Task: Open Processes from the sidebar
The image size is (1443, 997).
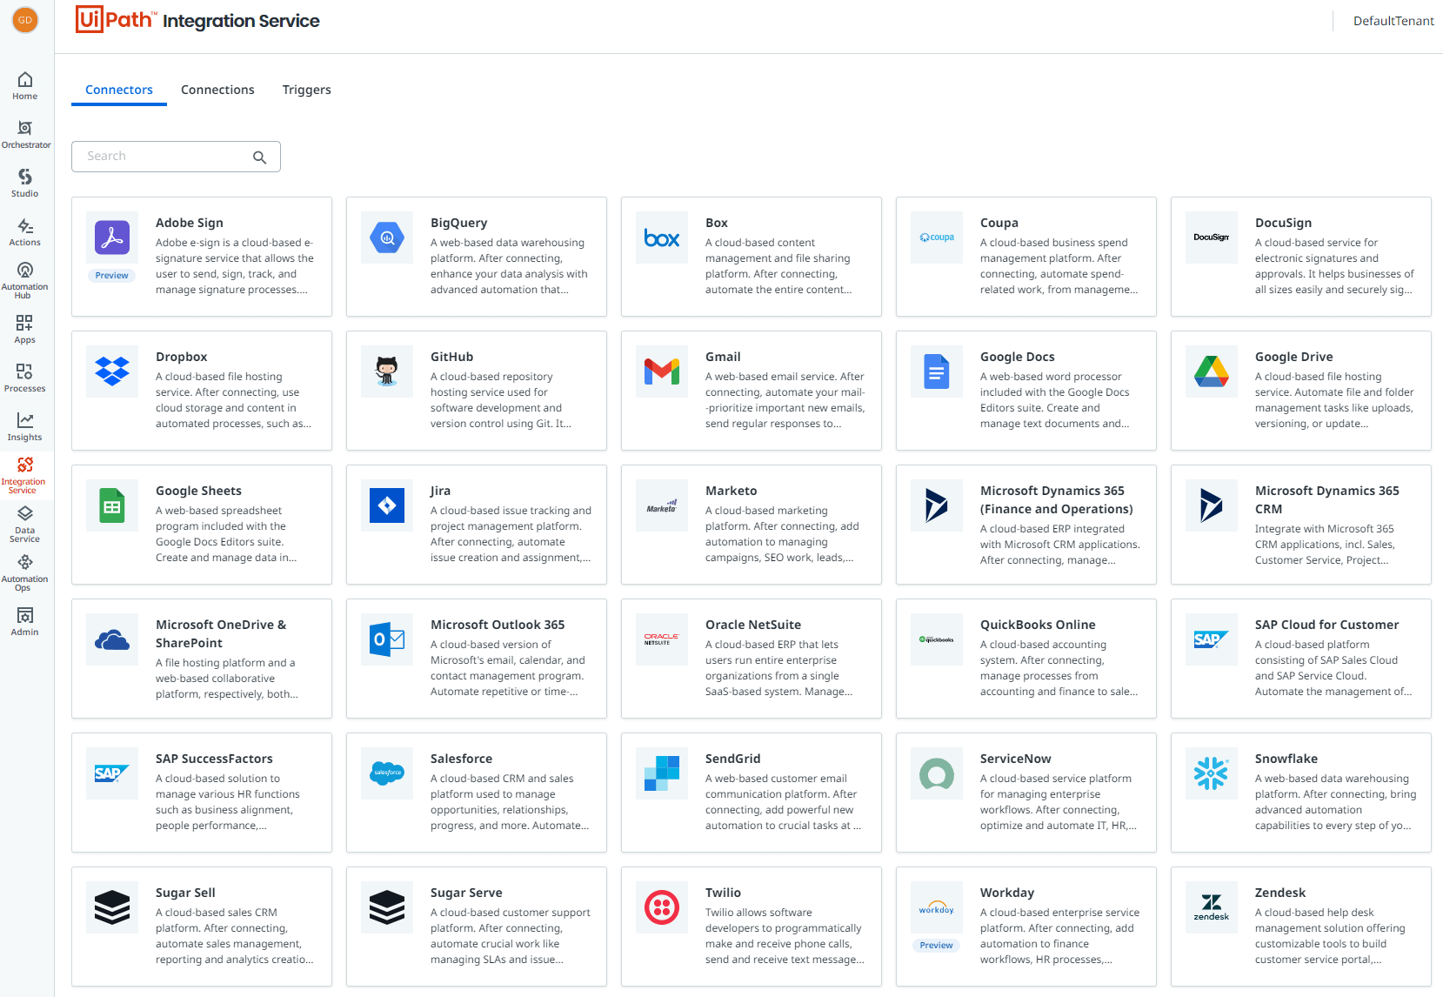Action: [x=25, y=378]
